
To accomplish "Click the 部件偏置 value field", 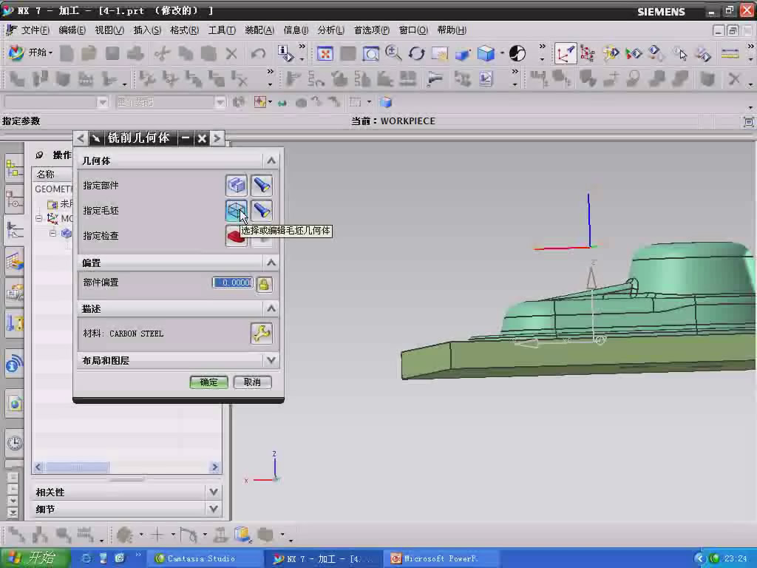I will pyautogui.click(x=233, y=283).
